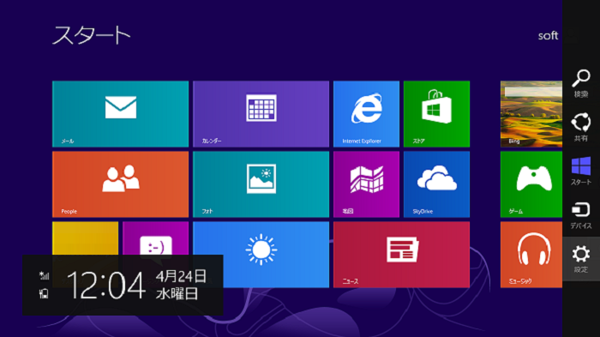Click the Share (共有) charm
The image size is (600, 337).
pyautogui.click(x=581, y=127)
